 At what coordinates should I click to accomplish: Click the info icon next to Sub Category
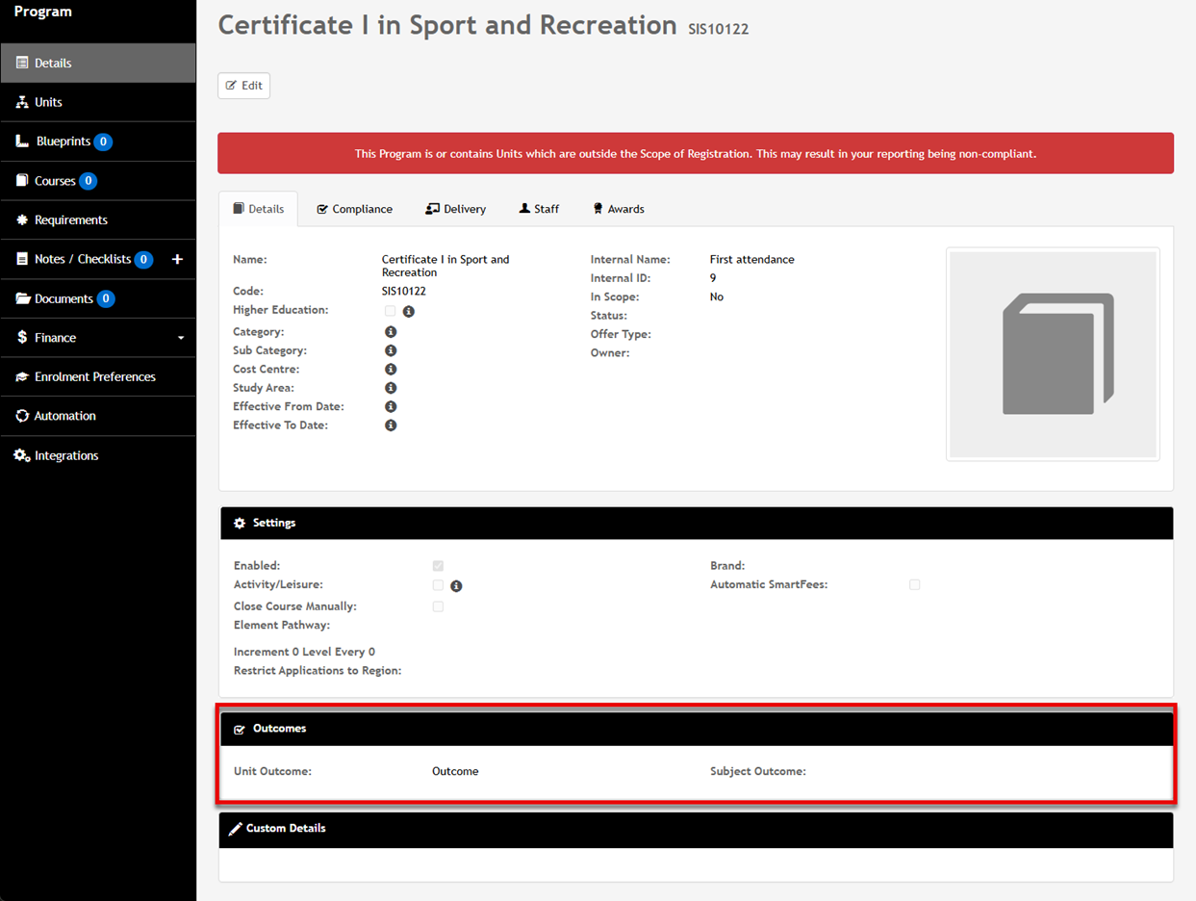tap(391, 350)
